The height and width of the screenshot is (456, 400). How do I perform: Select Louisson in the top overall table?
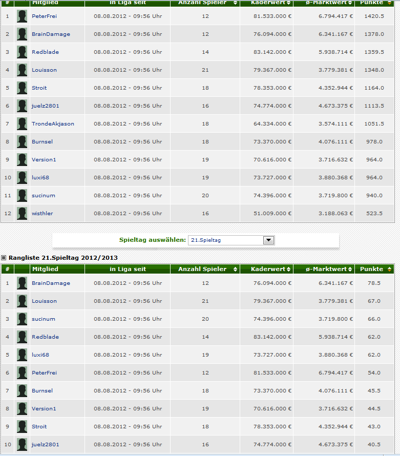[44, 70]
